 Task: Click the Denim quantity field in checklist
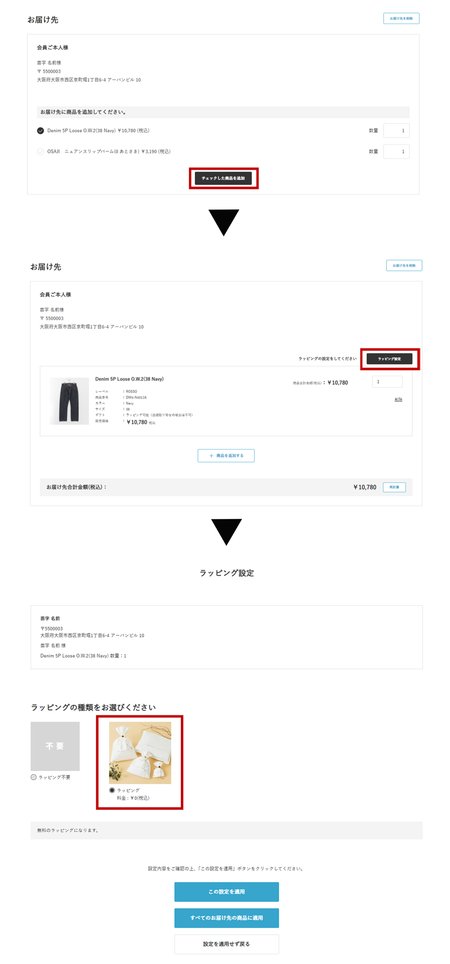(x=396, y=131)
